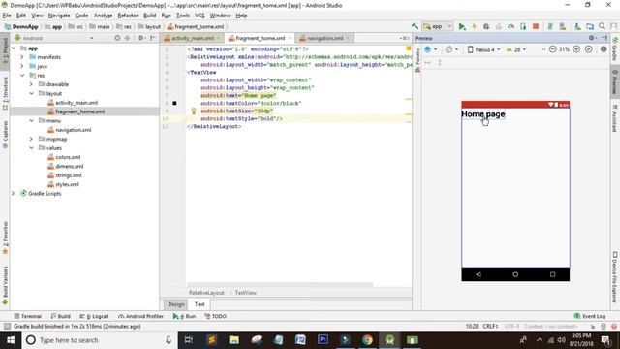Show preview warnings and errors icon

point(604,49)
